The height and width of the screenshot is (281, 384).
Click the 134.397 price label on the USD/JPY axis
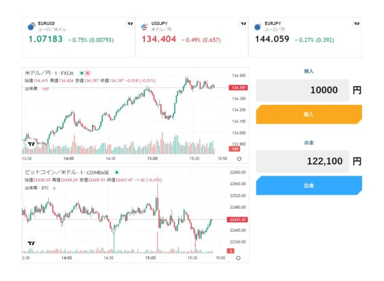tap(238, 88)
